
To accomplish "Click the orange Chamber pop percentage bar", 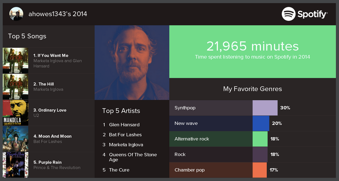I will point(260,170).
